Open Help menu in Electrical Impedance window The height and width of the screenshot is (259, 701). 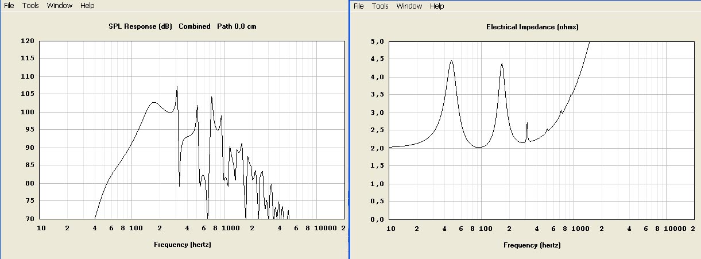click(x=437, y=6)
